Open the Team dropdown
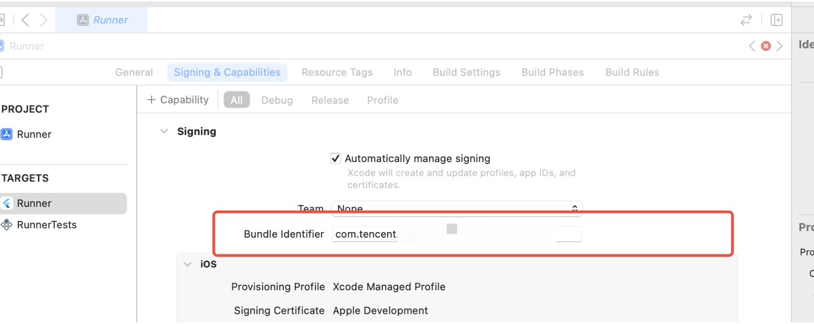The height and width of the screenshot is (324, 814). coord(457,208)
